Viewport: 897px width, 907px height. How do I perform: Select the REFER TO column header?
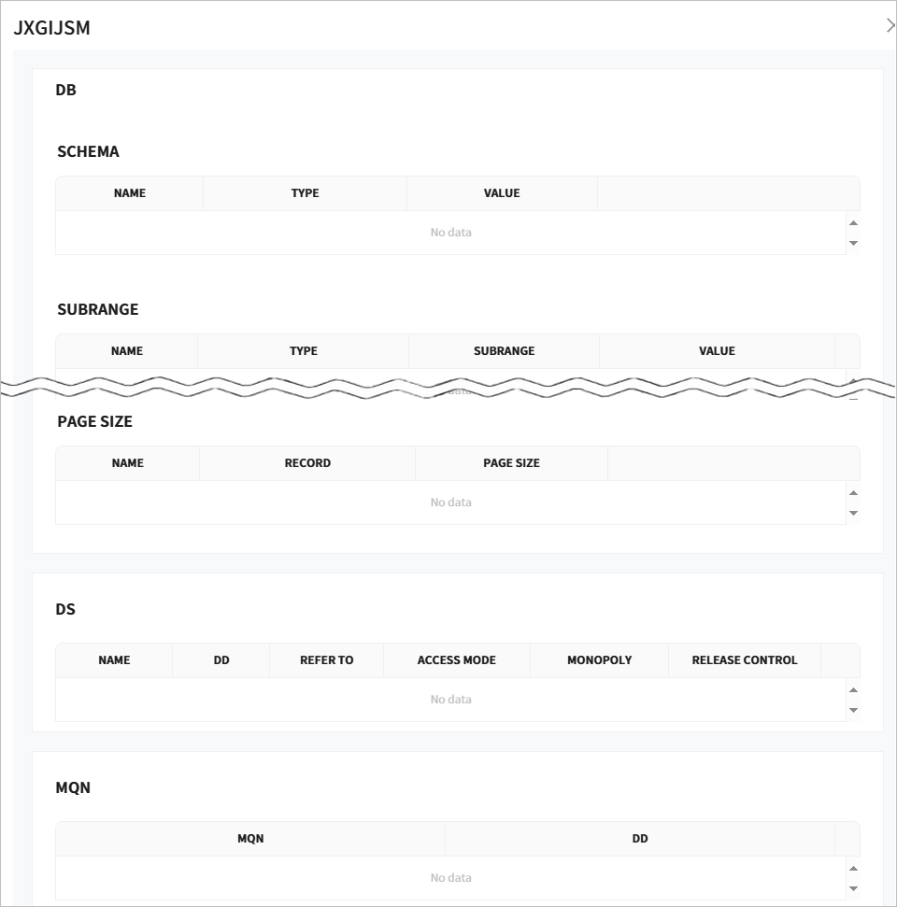(326, 660)
